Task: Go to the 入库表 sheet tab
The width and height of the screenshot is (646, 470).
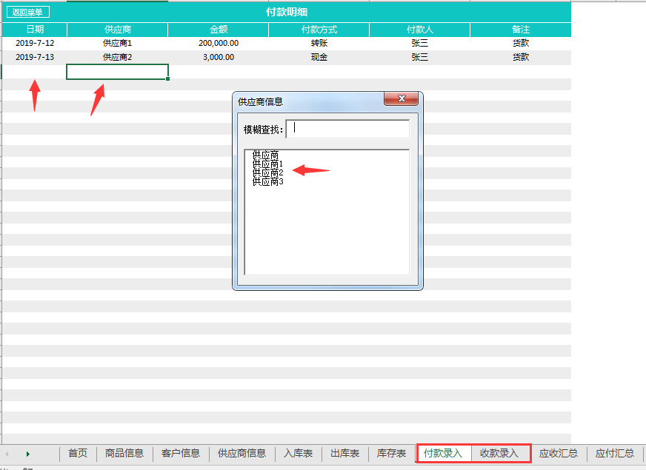Action: [x=298, y=453]
